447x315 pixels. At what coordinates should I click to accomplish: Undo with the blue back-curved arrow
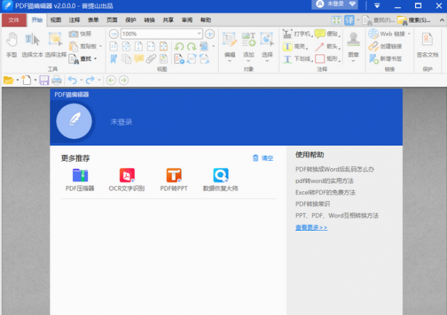[x=73, y=80]
